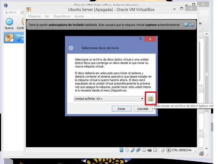The width and height of the screenshot is (218, 164).
Task: Click the network adapters status icon
Action: (x=138, y=150)
